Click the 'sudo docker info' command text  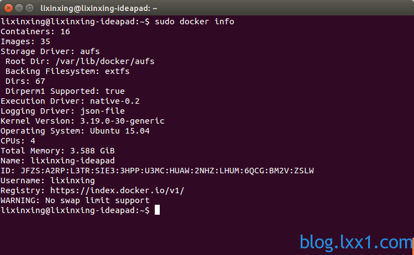[x=195, y=22]
